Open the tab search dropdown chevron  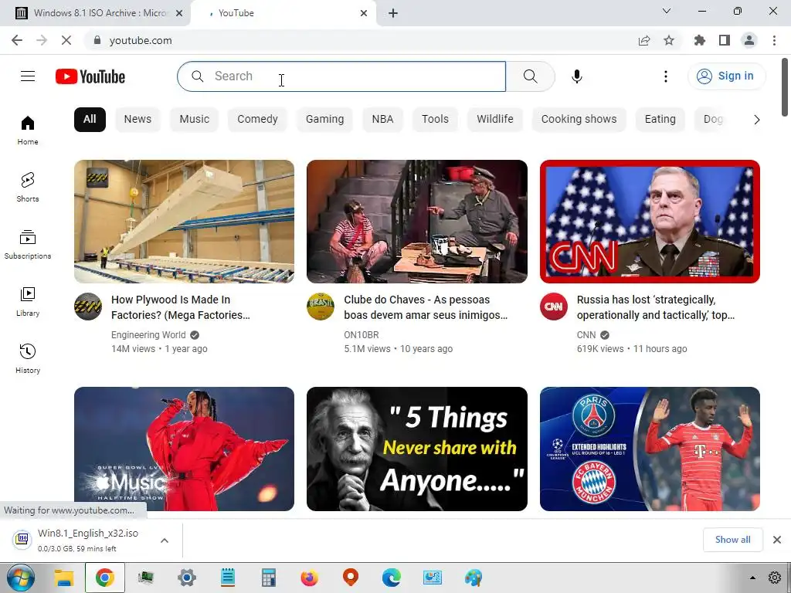point(667,11)
